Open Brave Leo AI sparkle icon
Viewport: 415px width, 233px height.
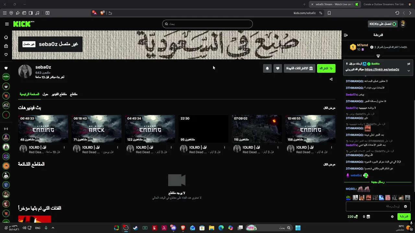pyautogui.click(x=18, y=13)
